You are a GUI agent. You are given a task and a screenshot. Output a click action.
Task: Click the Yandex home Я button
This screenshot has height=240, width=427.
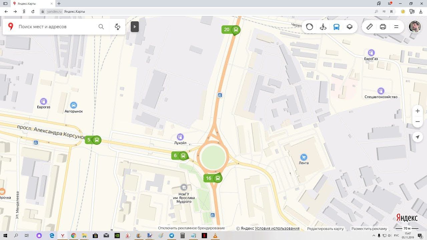tap(24, 11)
